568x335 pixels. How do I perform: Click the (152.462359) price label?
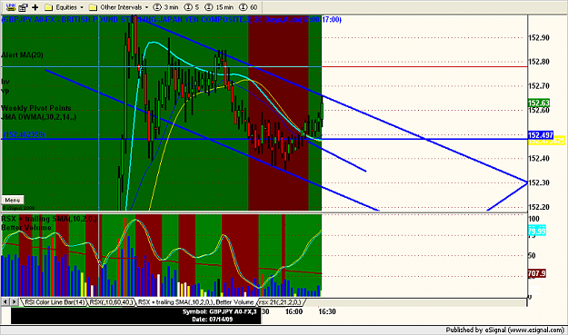24,135
